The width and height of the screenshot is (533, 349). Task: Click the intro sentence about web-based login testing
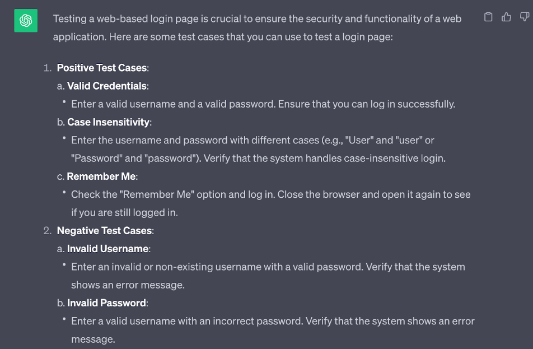click(x=257, y=27)
